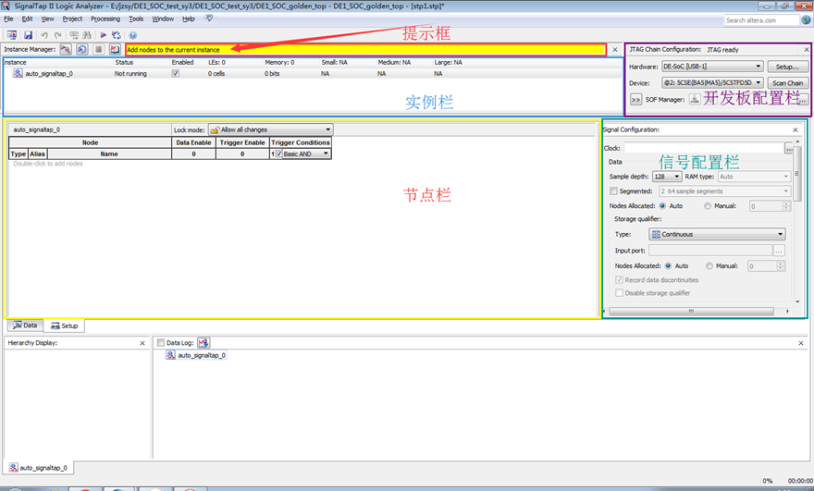Click the Input port browse ... button
Viewport: 814px width, 491px height.
coord(779,251)
